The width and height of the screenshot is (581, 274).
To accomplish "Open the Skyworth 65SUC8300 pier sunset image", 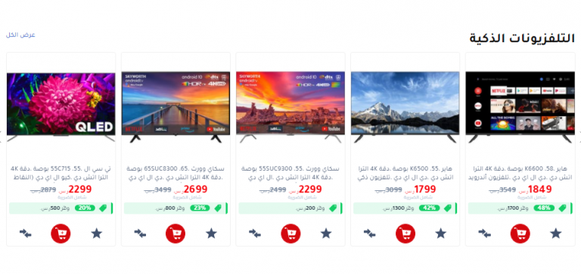I will (x=176, y=107).
